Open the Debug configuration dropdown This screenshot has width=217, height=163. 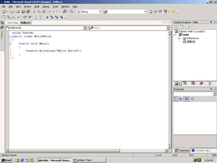[x=100, y=12]
